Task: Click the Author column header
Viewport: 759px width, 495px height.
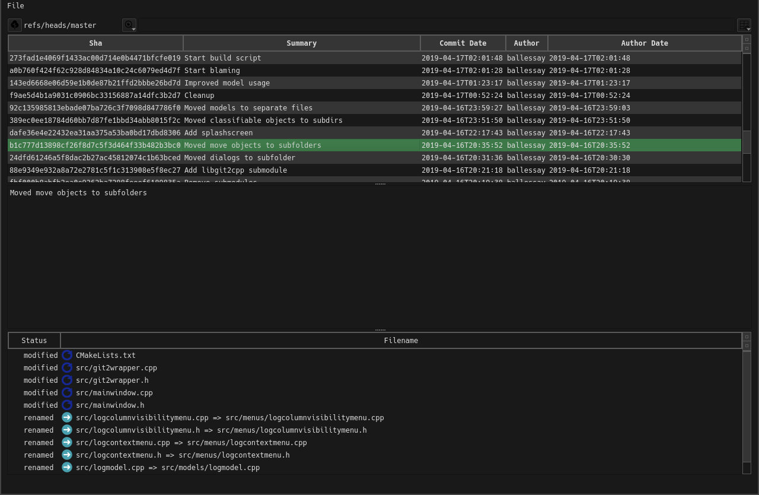Action: click(527, 43)
